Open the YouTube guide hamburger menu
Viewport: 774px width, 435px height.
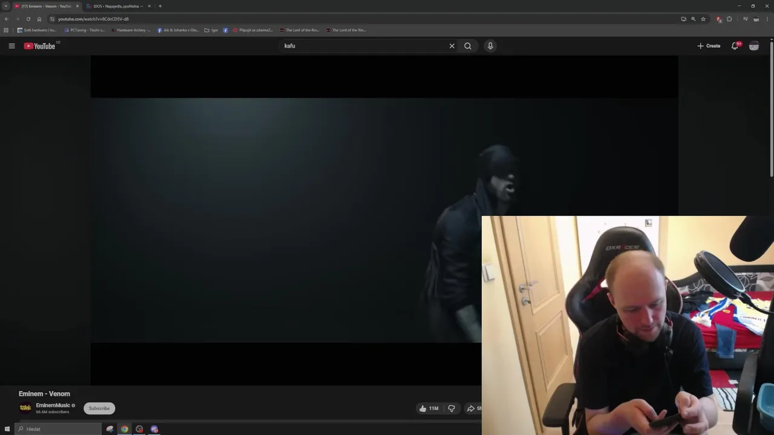pos(11,46)
